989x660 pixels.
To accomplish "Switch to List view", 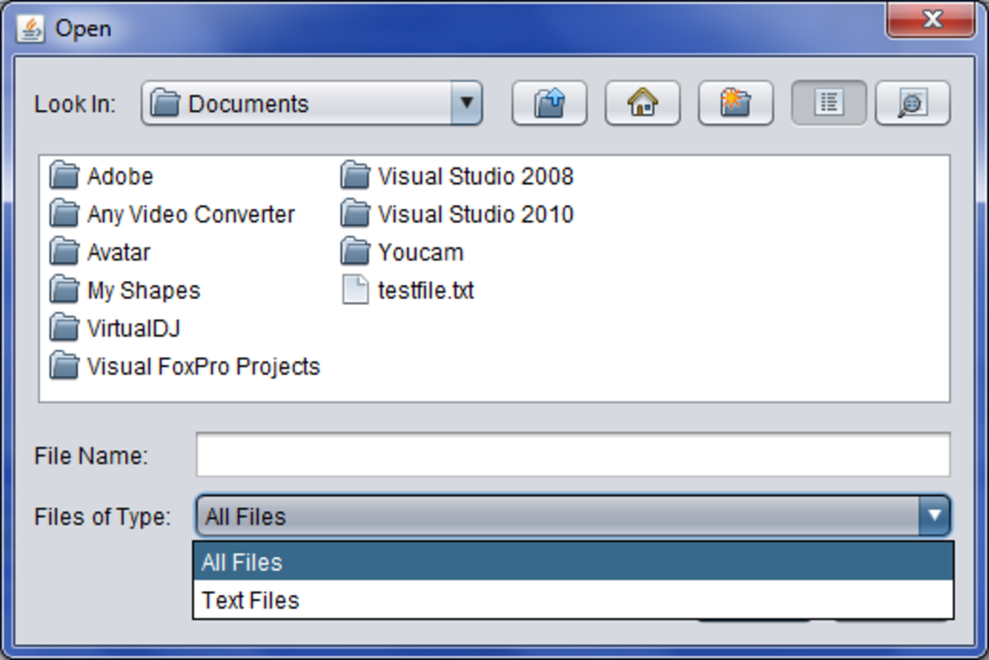I will pyautogui.click(x=828, y=104).
